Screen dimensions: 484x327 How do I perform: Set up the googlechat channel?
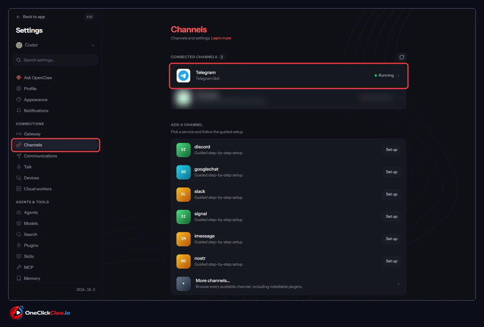391,172
